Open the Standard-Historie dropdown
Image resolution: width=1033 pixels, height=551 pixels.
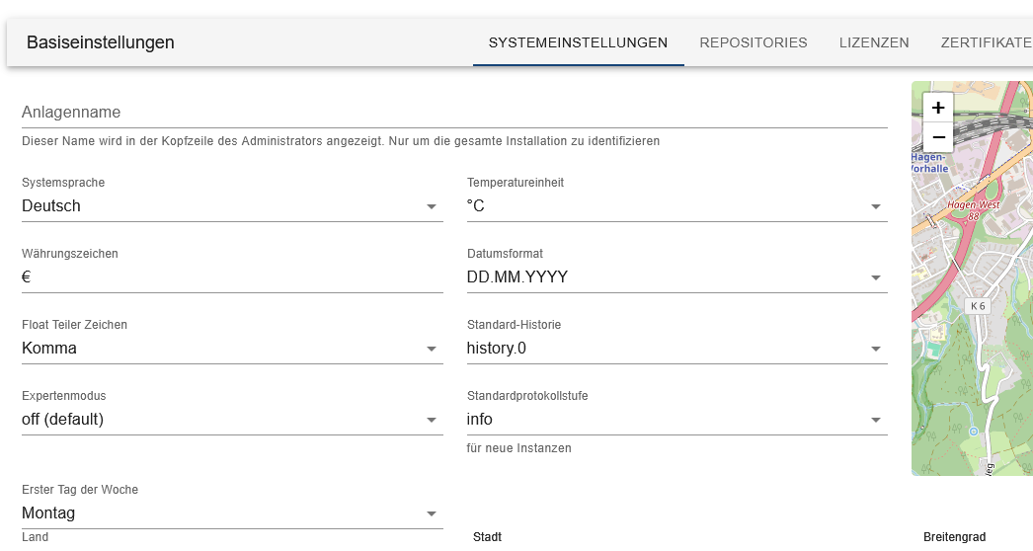tap(675, 349)
